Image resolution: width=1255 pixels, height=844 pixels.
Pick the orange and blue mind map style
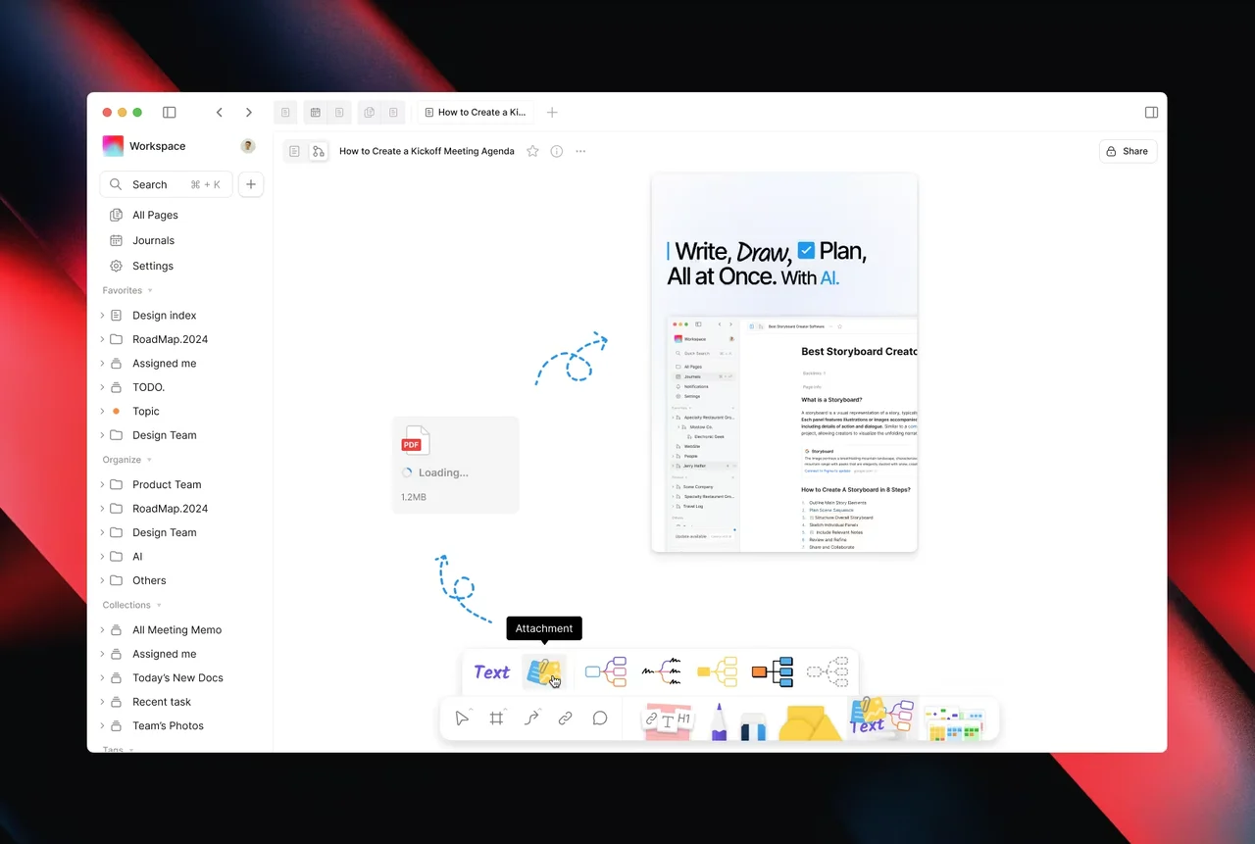773,672
